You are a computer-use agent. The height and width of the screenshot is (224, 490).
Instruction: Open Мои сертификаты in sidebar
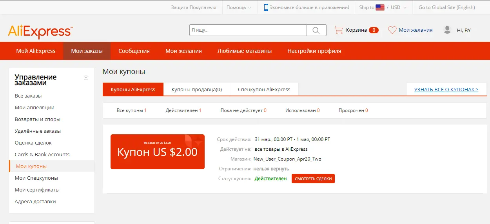click(37, 190)
